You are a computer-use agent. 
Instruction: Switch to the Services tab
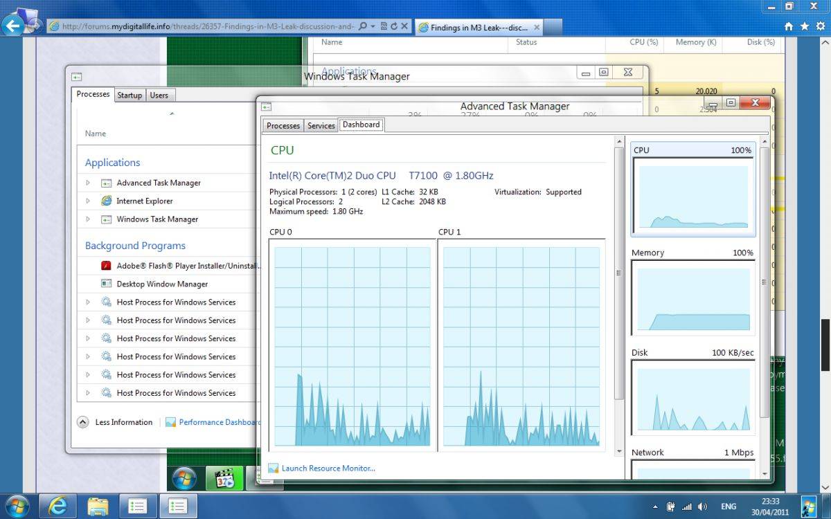tap(321, 125)
